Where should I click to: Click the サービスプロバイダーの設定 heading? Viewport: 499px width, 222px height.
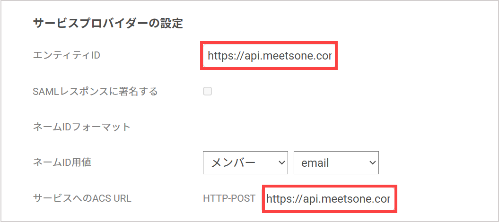pos(108,24)
